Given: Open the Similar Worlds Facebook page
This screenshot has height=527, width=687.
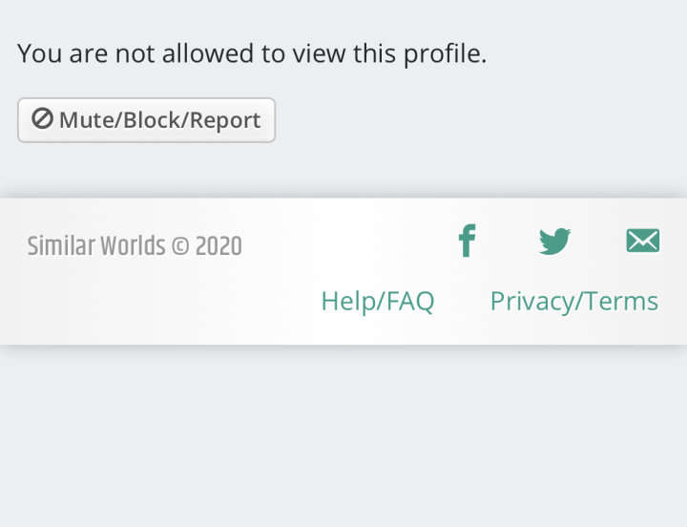Looking at the screenshot, I should point(467,241).
